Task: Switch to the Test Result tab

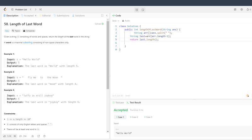Action: [134, 103]
